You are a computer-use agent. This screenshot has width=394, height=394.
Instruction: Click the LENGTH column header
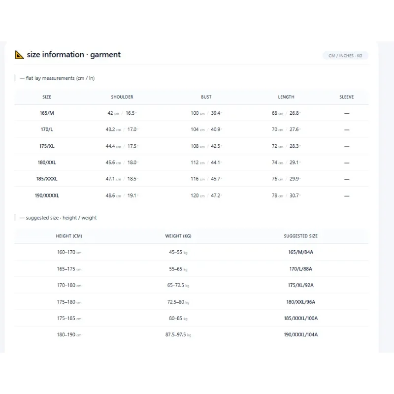coord(286,97)
